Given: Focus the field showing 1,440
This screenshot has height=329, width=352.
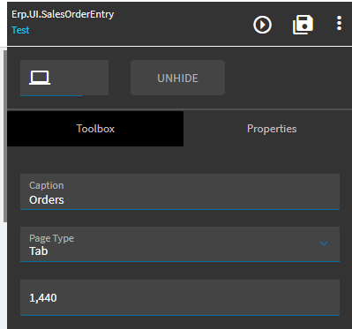Looking at the screenshot, I should click(180, 297).
